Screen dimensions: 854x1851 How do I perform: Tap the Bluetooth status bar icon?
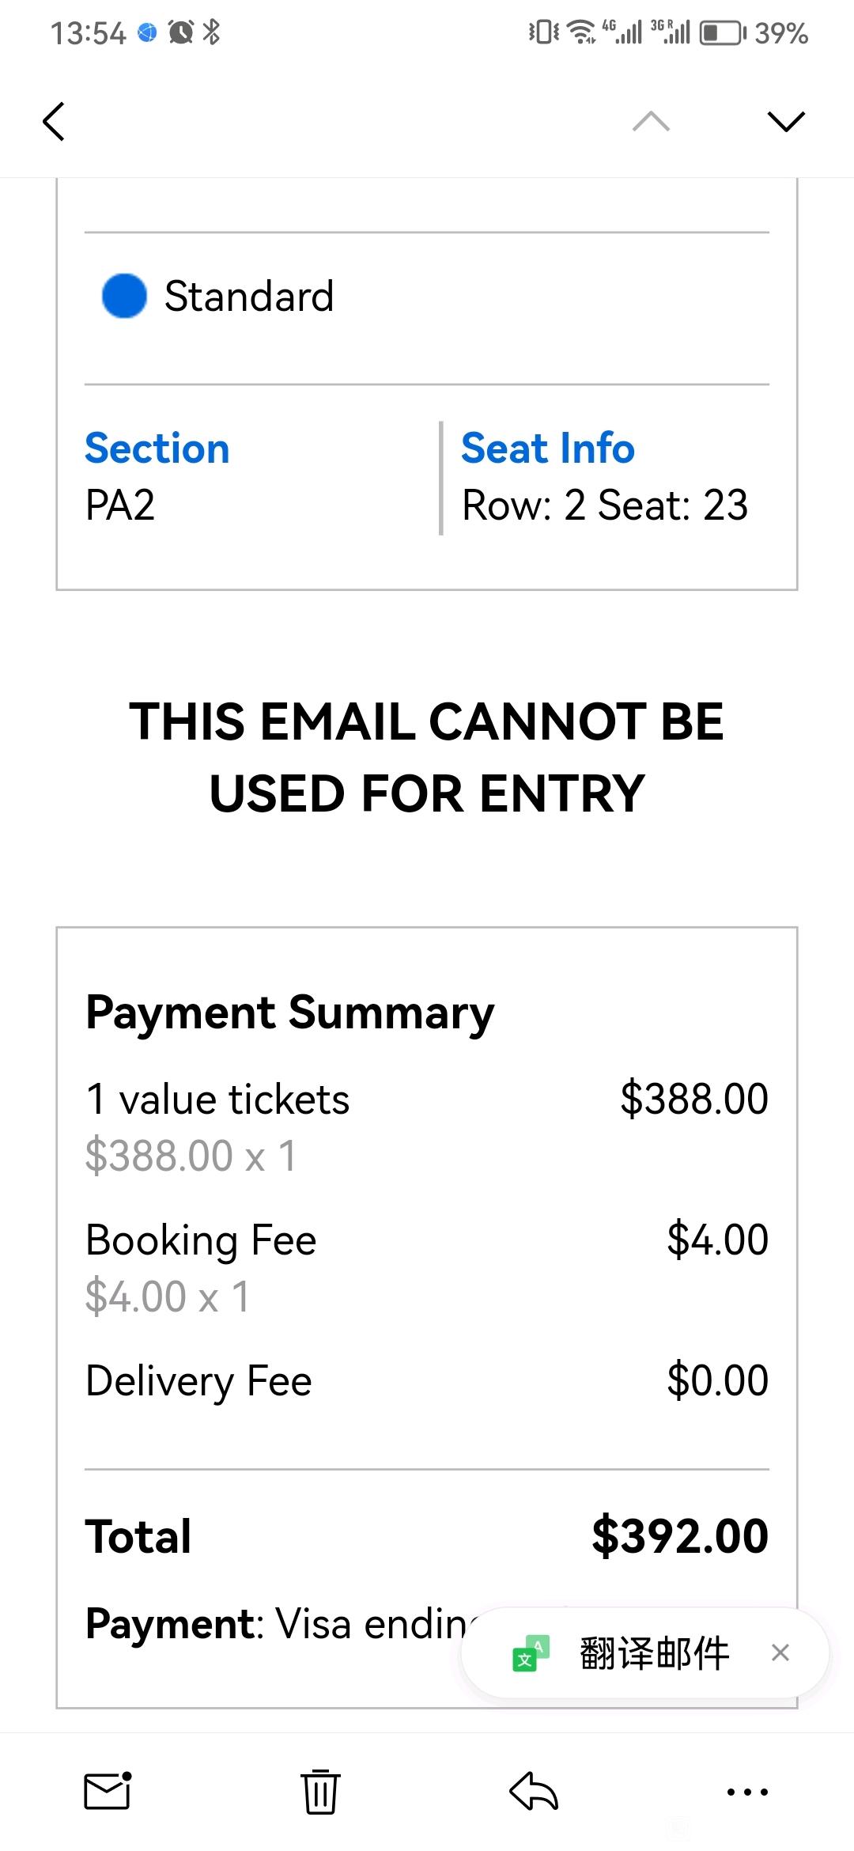tap(211, 32)
